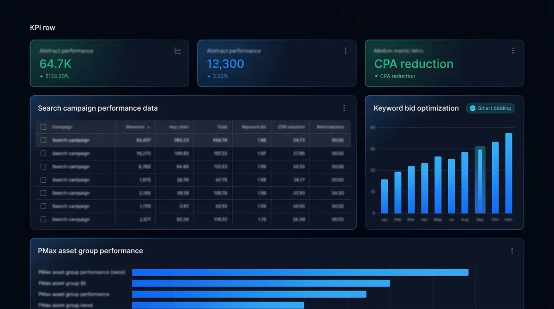This screenshot has height=309, width=554.
Task: Check the first Search campaign row checkbox
Action: 44,140
